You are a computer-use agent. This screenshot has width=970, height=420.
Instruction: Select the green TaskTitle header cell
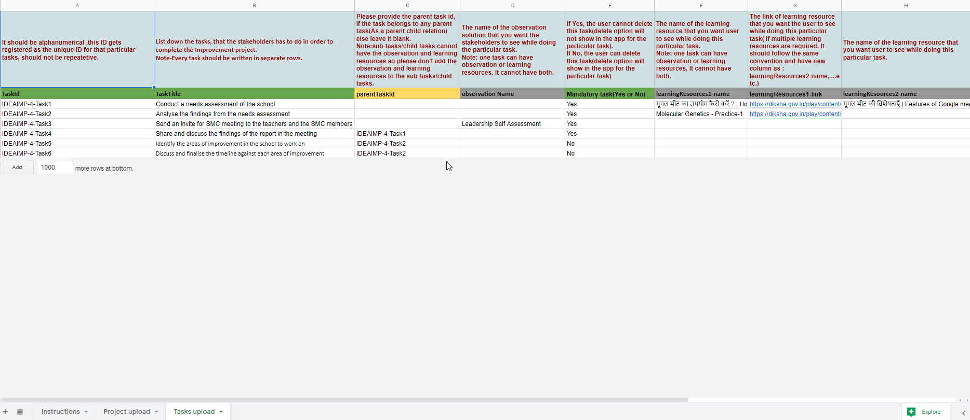tap(254, 94)
